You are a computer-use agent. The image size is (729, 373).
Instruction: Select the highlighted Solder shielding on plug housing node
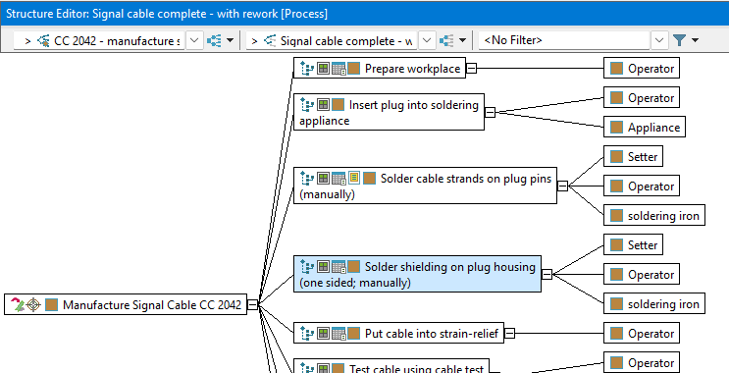click(417, 274)
